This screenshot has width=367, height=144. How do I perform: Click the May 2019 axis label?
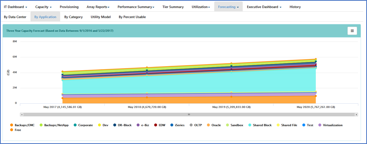tap(231, 107)
